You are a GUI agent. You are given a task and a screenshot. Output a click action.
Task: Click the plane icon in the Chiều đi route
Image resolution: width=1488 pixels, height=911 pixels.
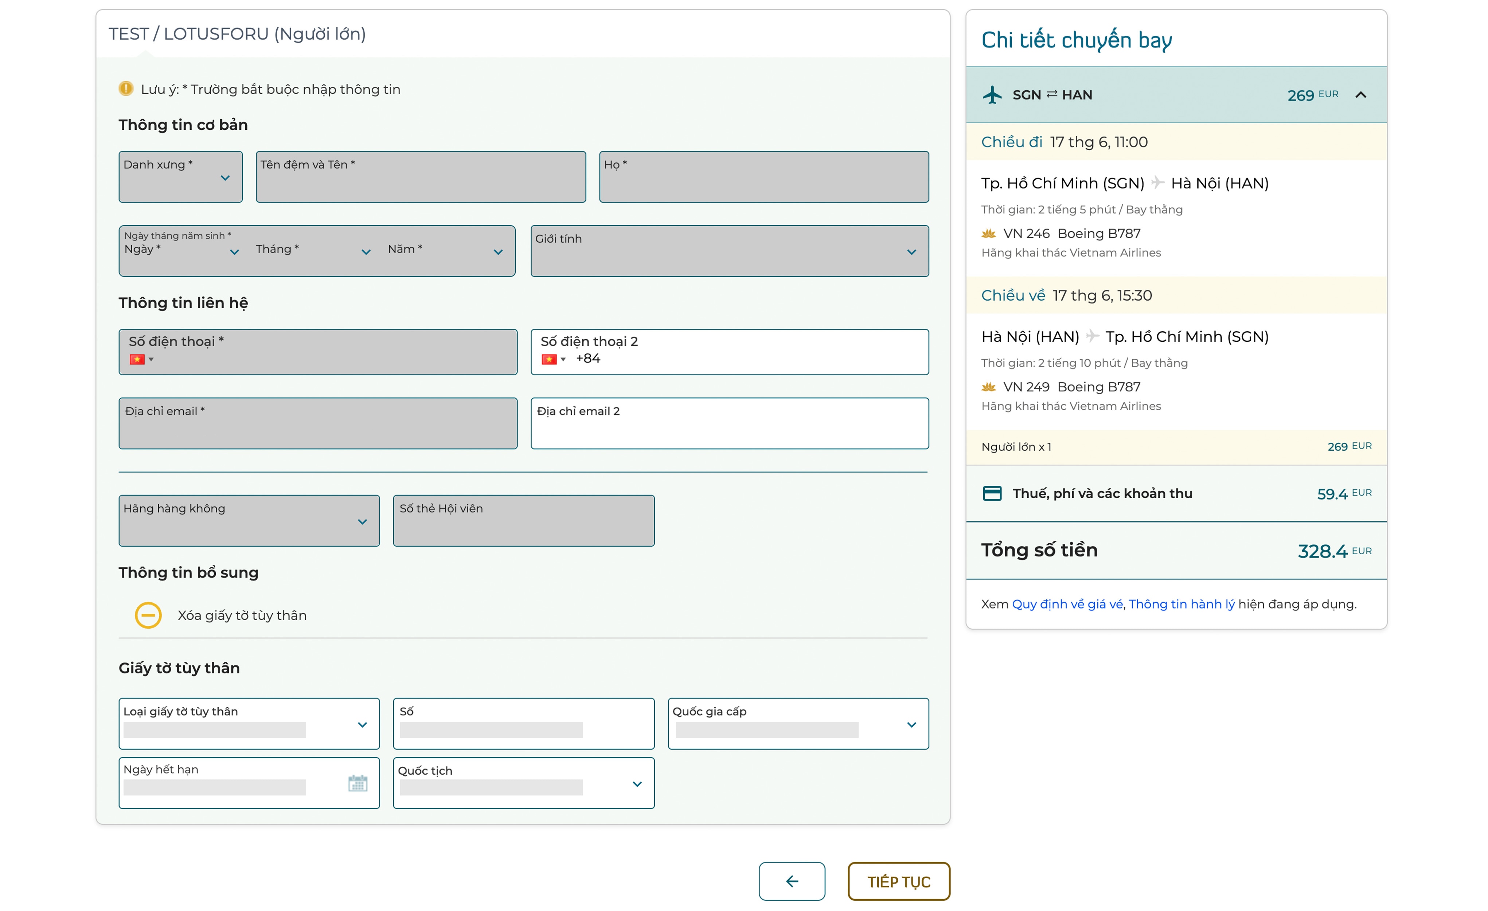click(x=1158, y=182)
